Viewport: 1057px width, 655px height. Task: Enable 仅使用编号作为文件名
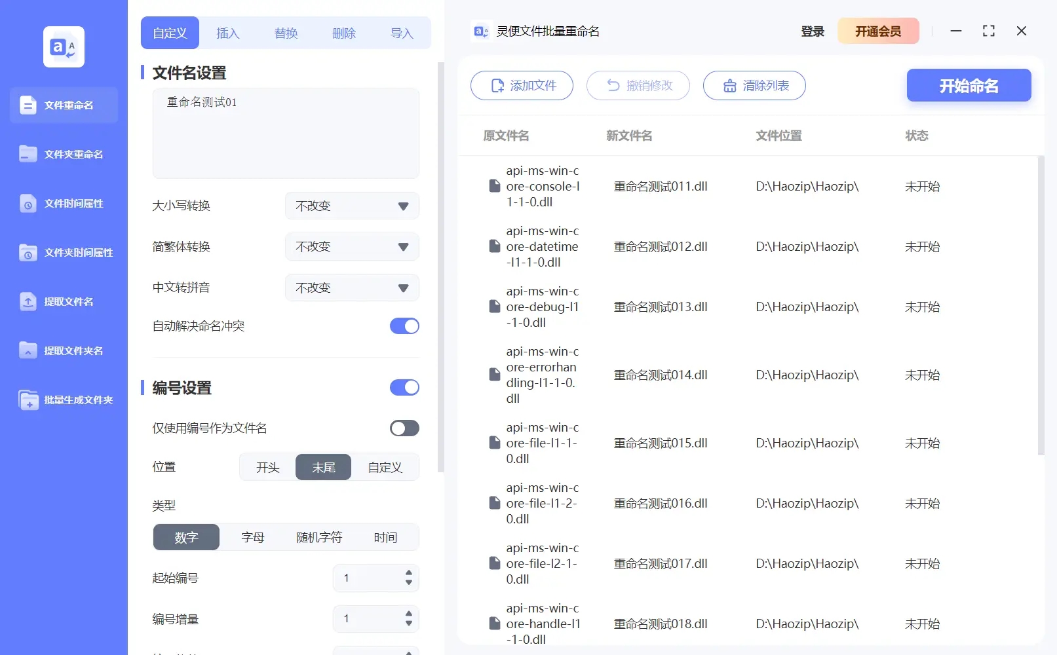click(x=404, y=428)
